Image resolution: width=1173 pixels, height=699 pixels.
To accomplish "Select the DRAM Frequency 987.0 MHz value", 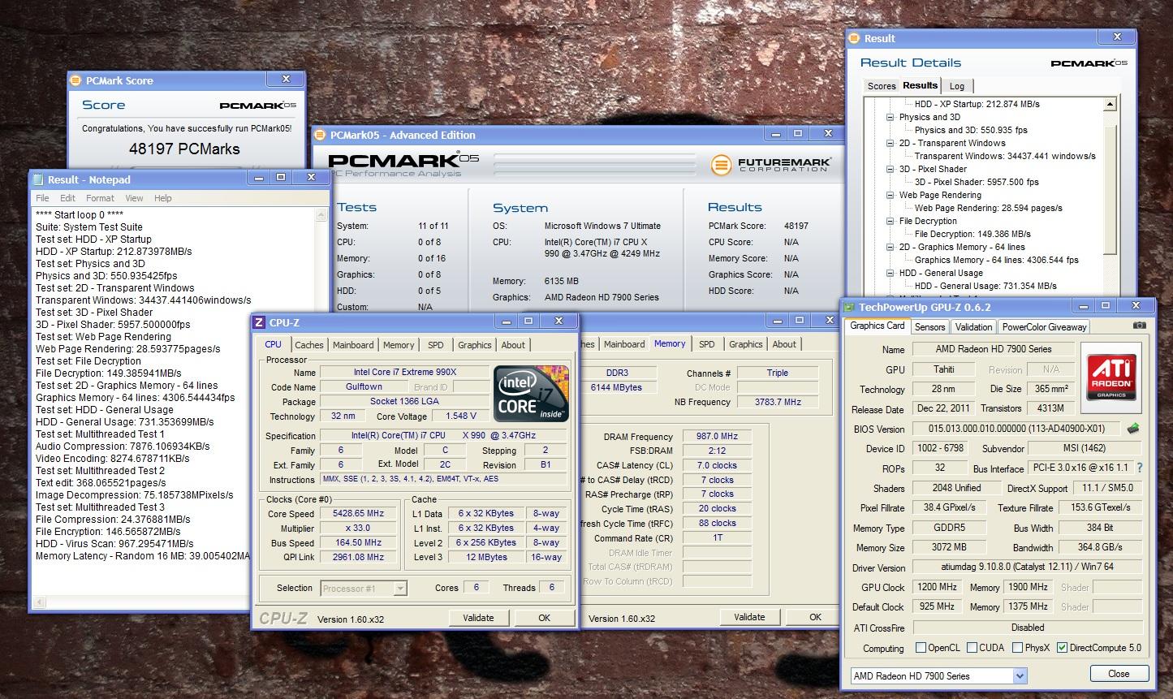I will tap(717, 437).
